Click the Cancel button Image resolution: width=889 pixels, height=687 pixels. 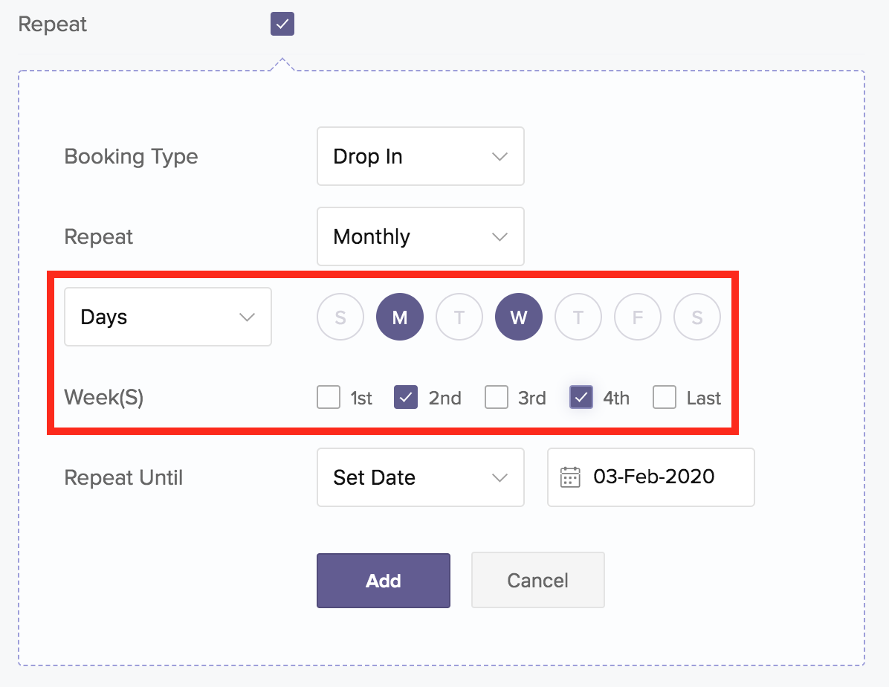(538, 581)
